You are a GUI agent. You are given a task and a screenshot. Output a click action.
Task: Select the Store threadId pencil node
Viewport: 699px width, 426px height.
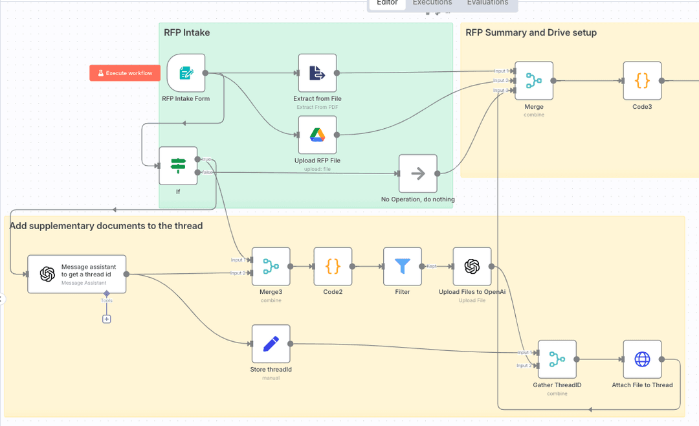(x=271, y=344)
